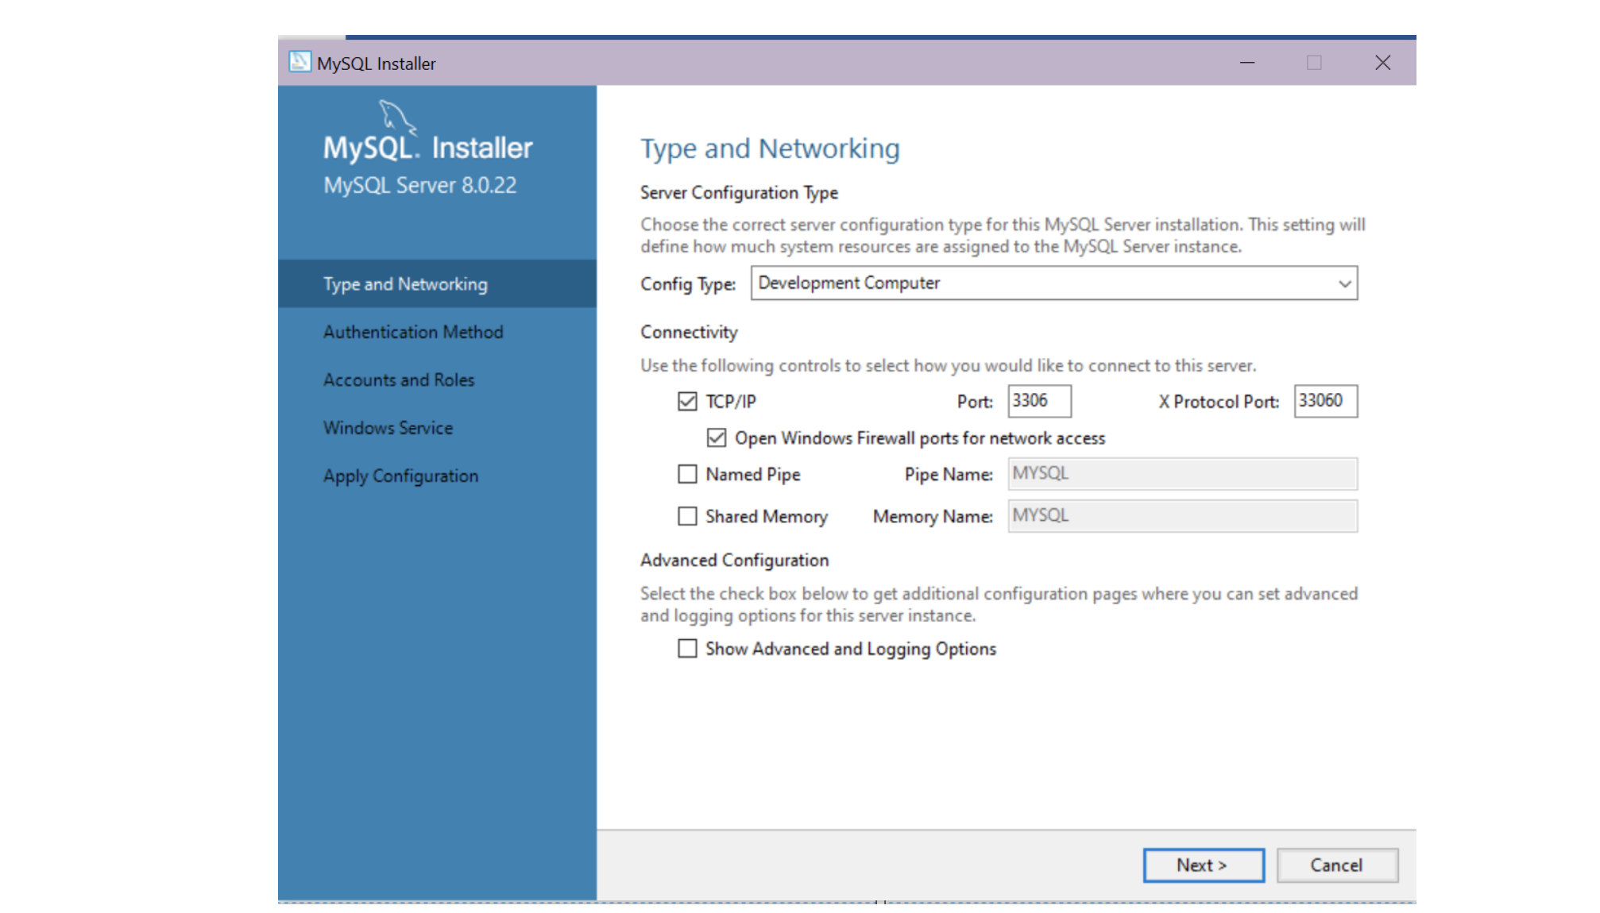Viewport: 1600px width, 913px height.
Task: Click the Config Type dropdown arrow
Action: (x=1346, y=283)
